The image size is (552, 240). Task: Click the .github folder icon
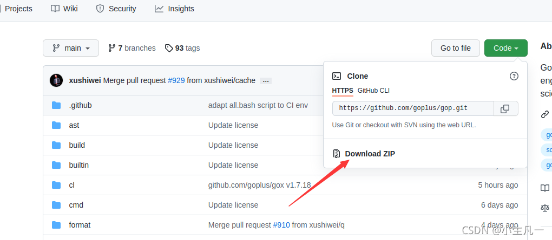(x=56, y=105)
